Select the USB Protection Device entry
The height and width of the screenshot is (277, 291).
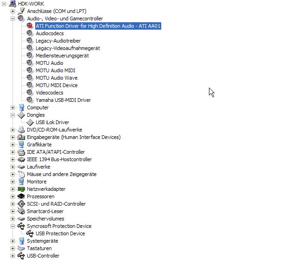coord(60,233)
